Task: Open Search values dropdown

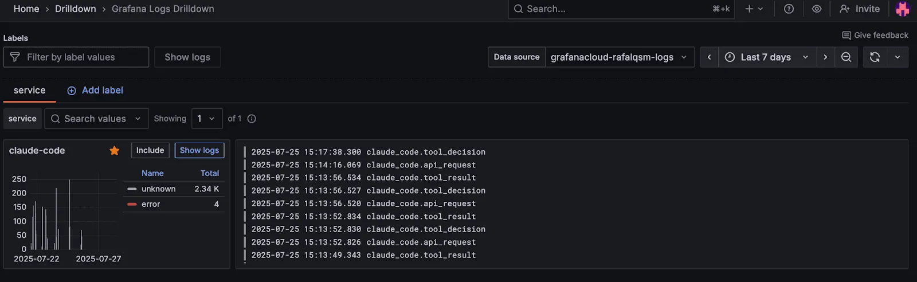Action: point(96,118)
